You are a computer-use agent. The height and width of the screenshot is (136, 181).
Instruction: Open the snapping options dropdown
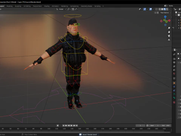coord(76,9)
